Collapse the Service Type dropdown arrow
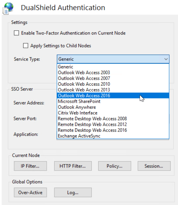 166,59
